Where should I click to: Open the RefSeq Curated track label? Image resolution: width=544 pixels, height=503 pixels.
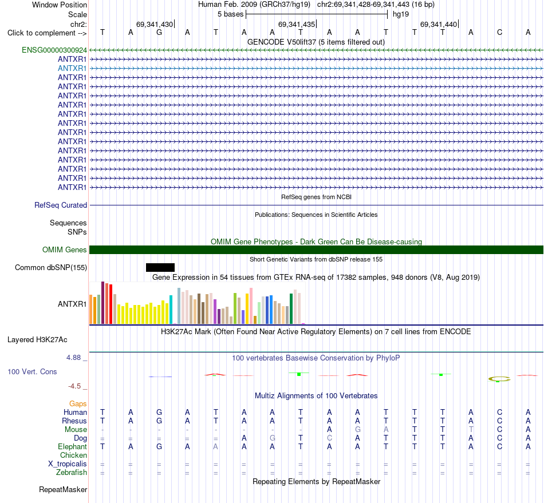[x=61, y=205]
